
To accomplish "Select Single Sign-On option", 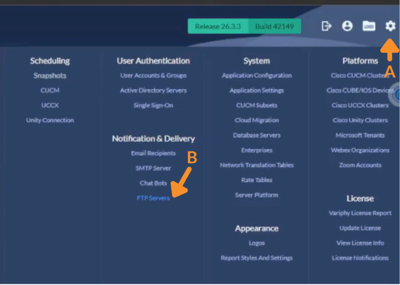I will 153,106.
